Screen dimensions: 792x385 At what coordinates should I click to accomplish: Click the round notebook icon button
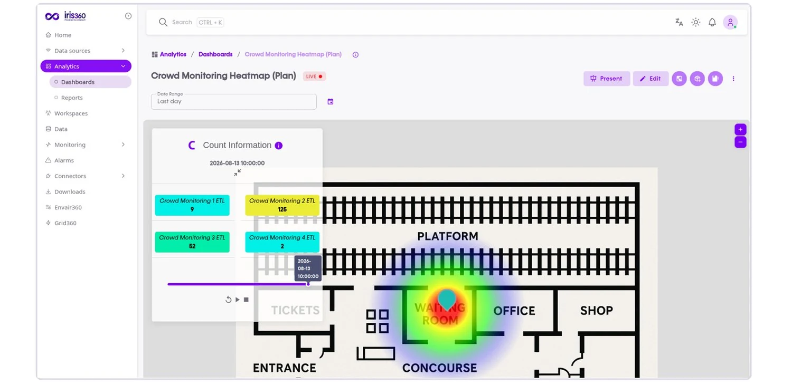[x=715, y=79]
